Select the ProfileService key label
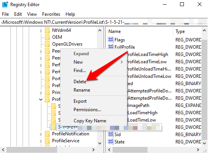208x153 pixels. 66,141
